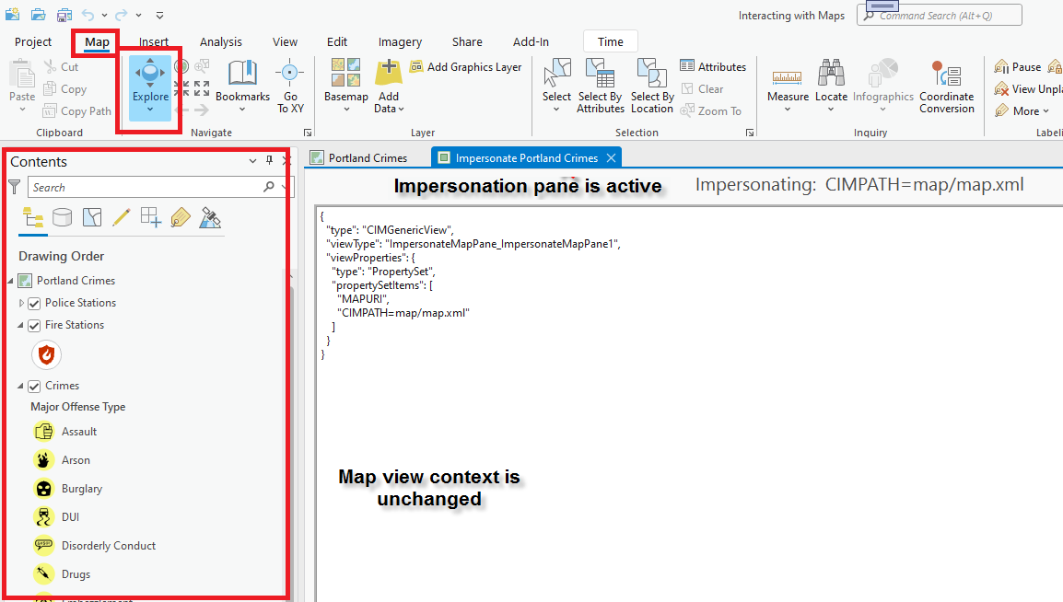The image size is (1063, 602).
Task: Switch to the Analysis ribbon tab
Action: point(220,41)
